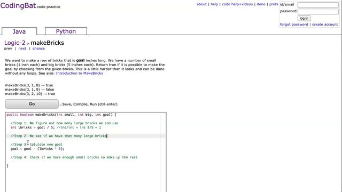The width and height of the screenshot is (342, 192).
Task: Go to the next problem link
Action: click(x=22, y=49)
